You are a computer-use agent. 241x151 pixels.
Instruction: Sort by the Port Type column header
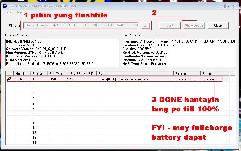[x=57, y=73]
